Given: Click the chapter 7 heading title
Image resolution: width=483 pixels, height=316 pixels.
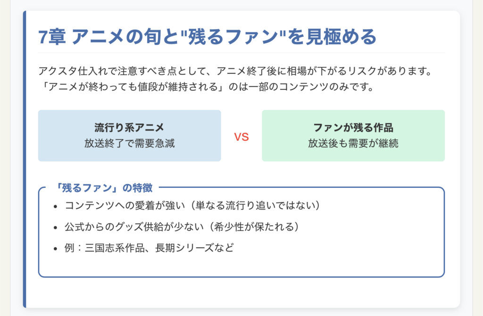Looking at the screenshot, I should [208, 37].
